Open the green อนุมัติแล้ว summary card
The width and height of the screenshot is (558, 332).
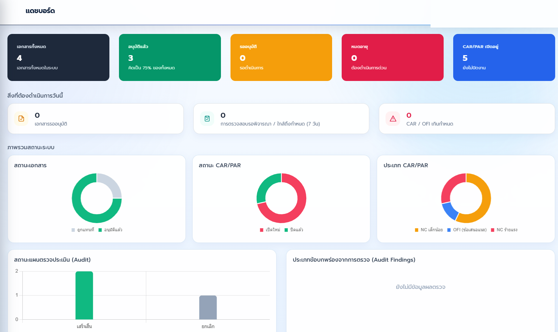click(x=170, y=57)
